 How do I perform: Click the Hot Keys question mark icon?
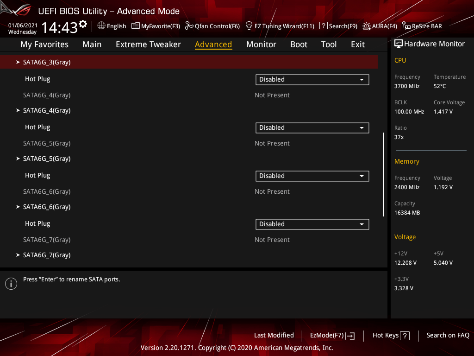coord(405,336)
